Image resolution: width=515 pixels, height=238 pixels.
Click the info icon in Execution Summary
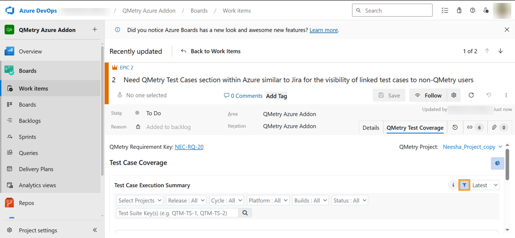(453, 185)
